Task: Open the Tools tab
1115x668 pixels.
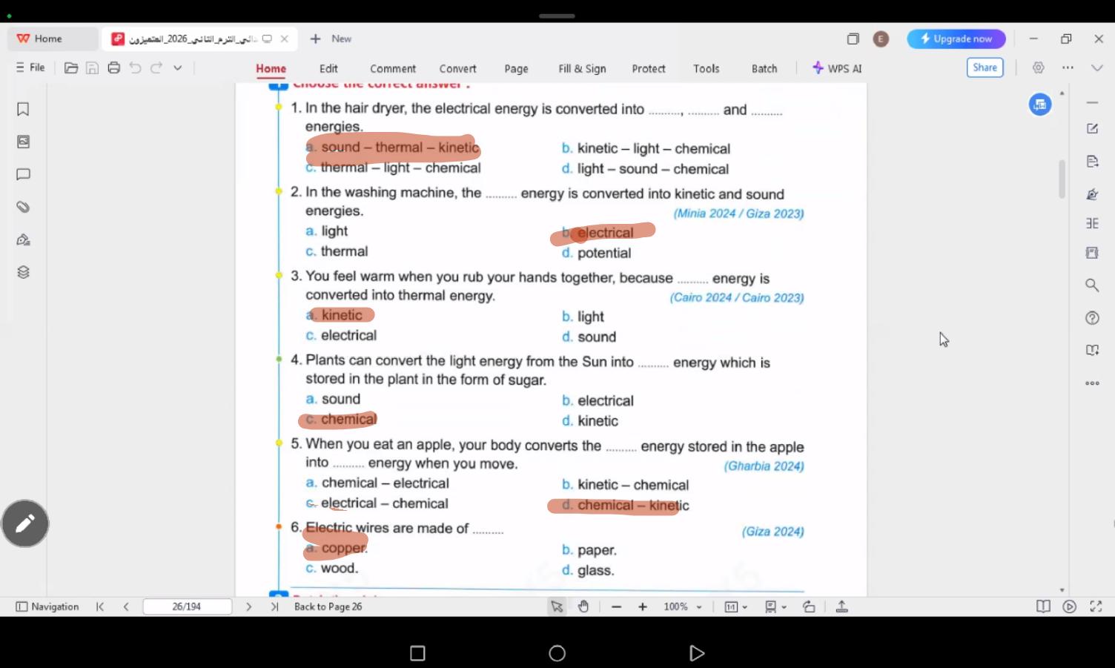Action: (707, 68)
